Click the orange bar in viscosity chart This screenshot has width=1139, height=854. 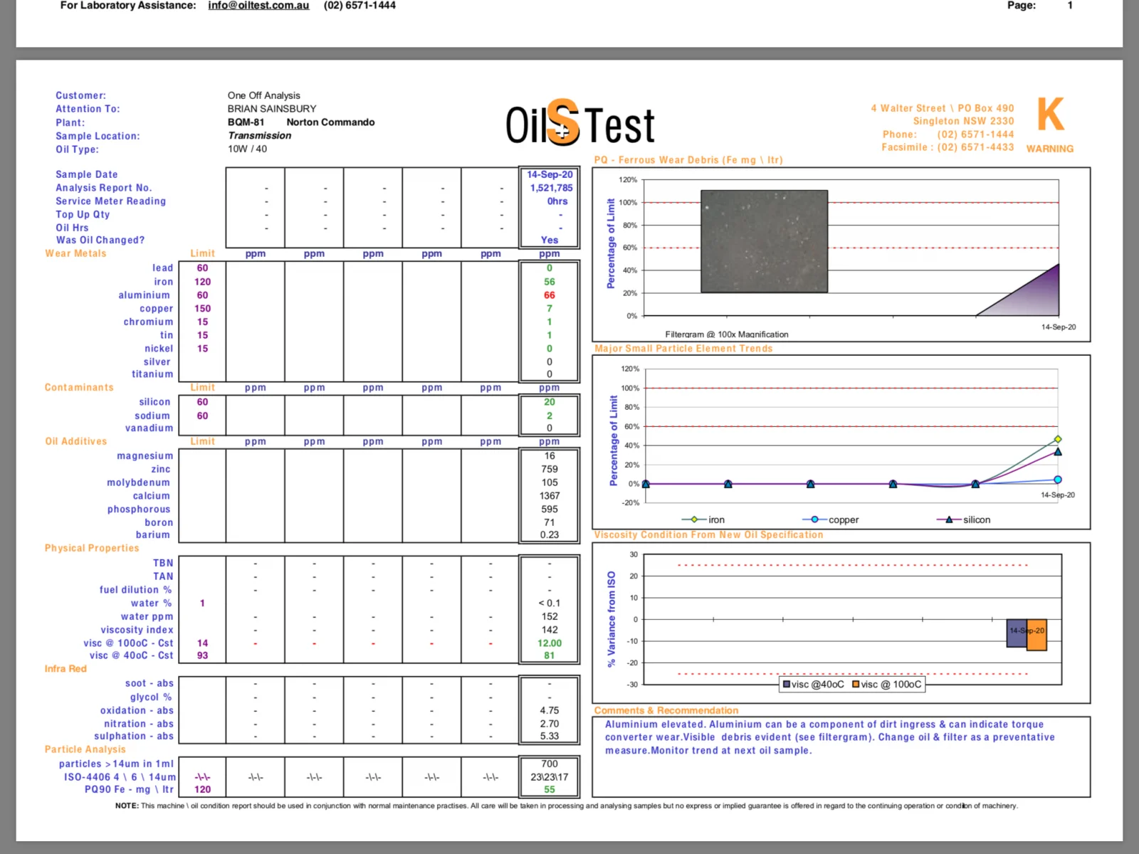(1036, 635)
